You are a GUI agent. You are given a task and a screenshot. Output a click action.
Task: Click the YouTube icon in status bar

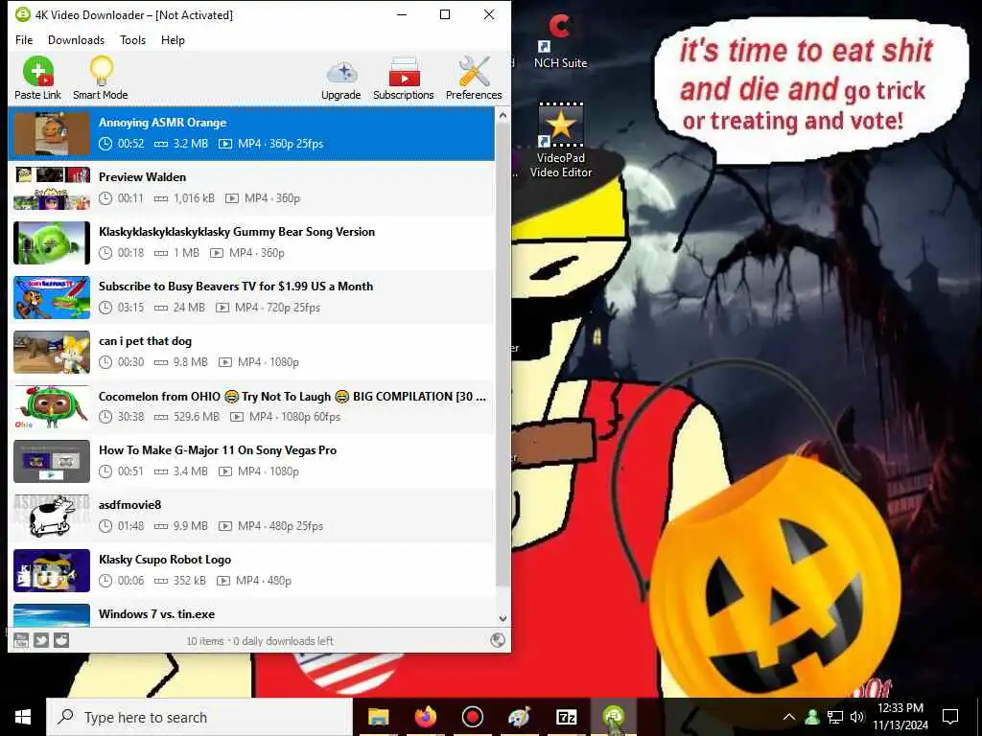(x=21, y=640)
